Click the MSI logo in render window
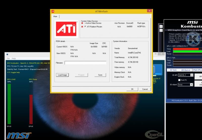The height and width of the screenshot is (140, 202). coord(19,136)
